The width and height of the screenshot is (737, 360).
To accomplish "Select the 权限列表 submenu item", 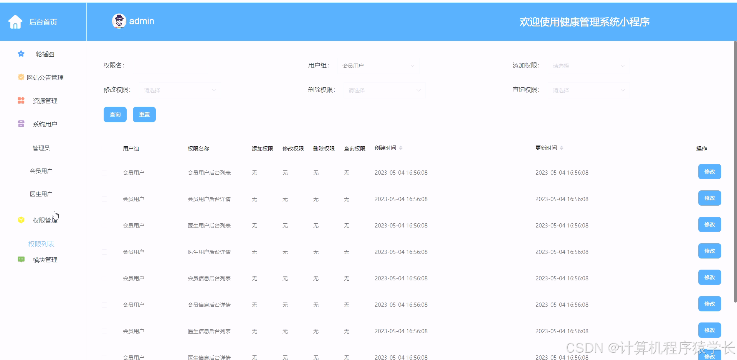I will pos(41,244).
